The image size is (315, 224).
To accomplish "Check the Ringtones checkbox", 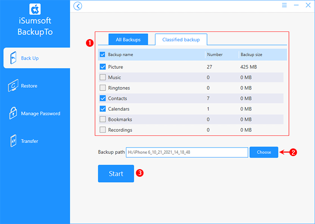I will [103, 88].
